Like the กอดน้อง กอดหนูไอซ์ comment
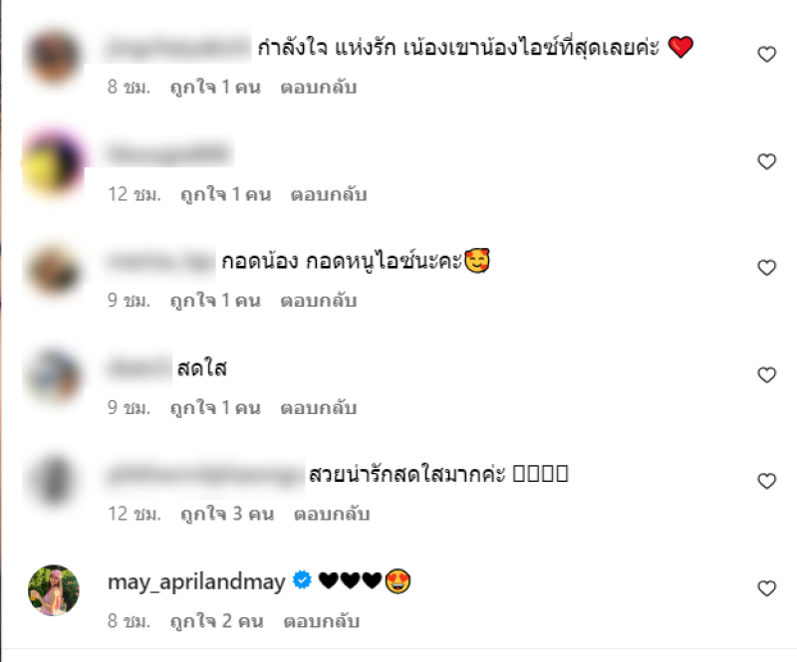 (x=766, y=267)
